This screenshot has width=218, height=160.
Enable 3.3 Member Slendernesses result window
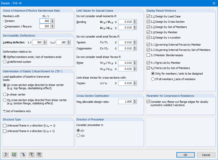click(148, 55)
